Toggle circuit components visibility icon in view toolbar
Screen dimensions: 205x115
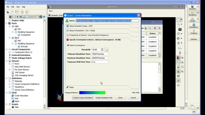(178, 62)
